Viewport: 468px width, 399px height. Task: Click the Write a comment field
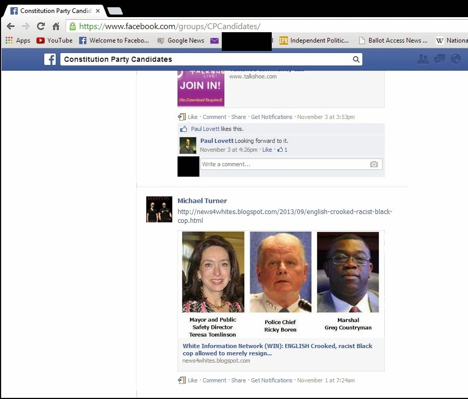point(285,164)
